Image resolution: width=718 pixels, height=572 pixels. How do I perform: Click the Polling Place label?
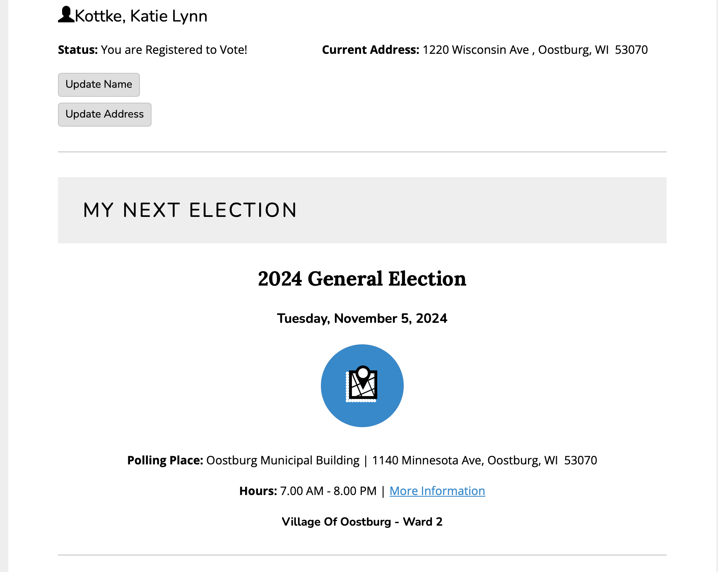165,460
